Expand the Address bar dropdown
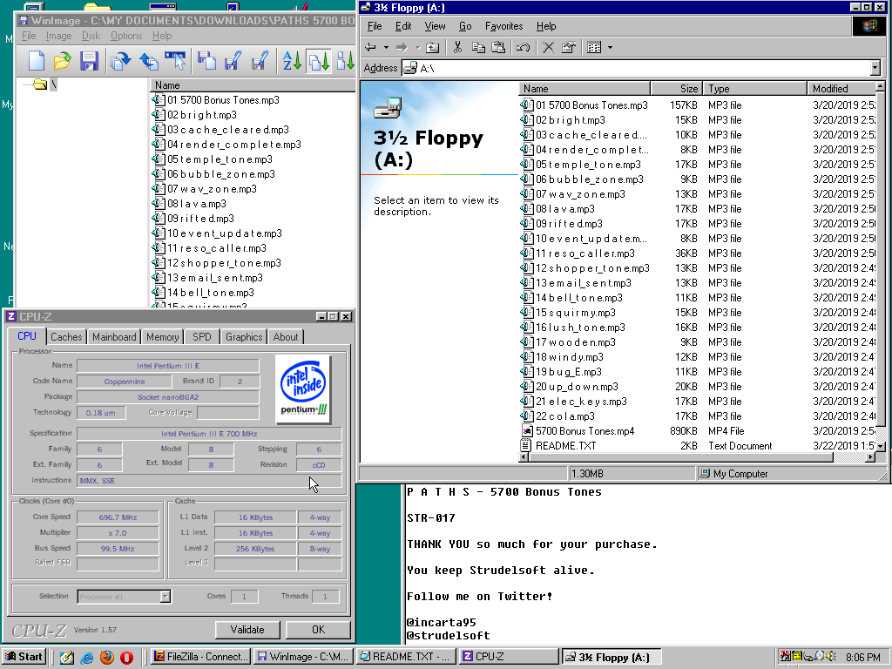The width and height of the screenshot is (892, 669). tap(875, 68)
